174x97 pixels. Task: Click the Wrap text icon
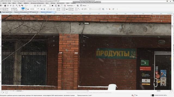[103, 9]
